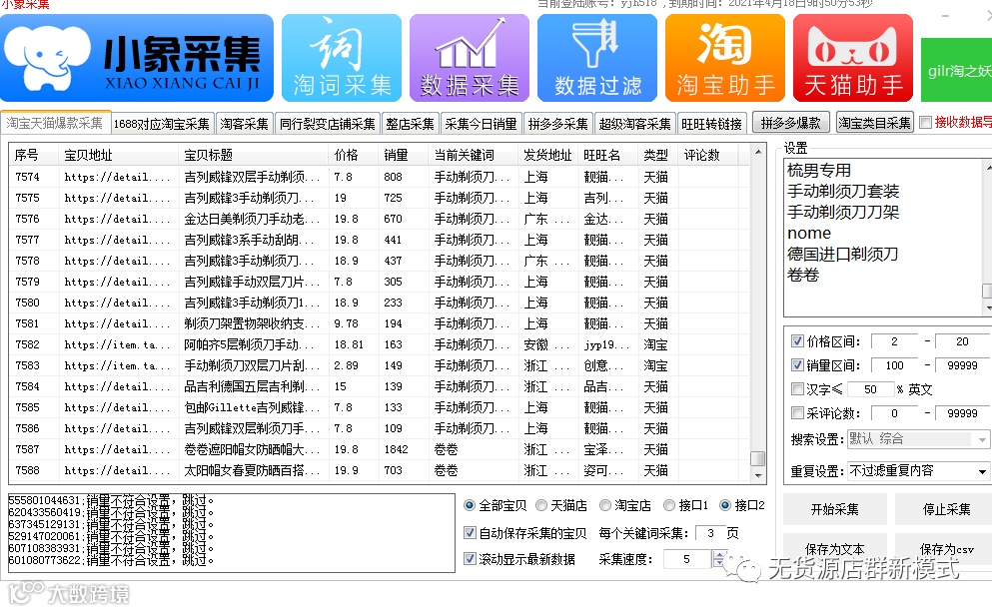Screen dimensions: 992x612
Task: Select keyword nome in list
Action: point(808,234)
